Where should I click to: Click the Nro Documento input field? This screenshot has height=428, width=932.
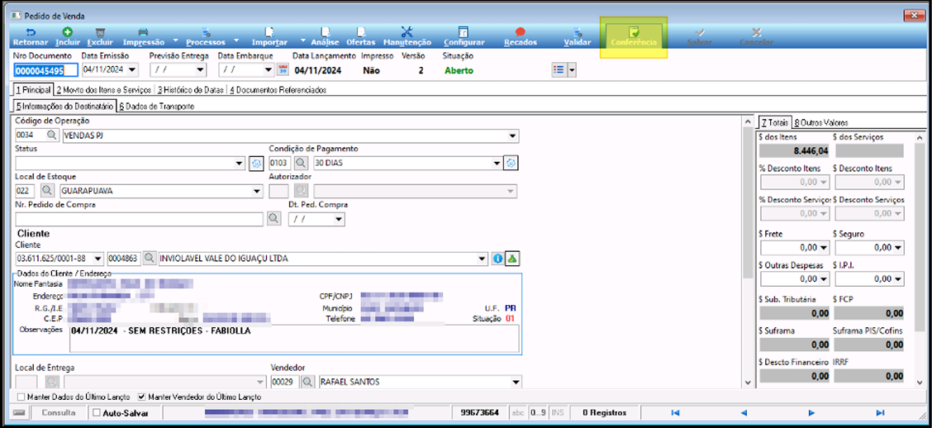click(45, 70)
